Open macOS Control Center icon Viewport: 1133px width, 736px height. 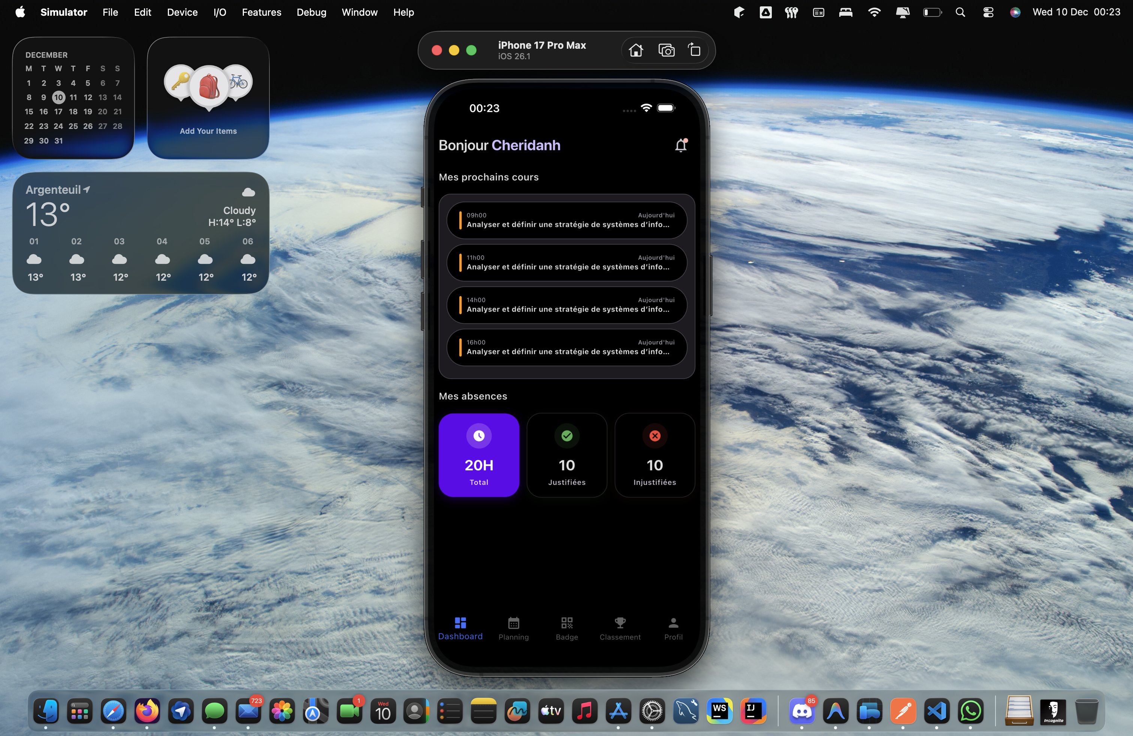pyautogui.click(x=988, y=12)
